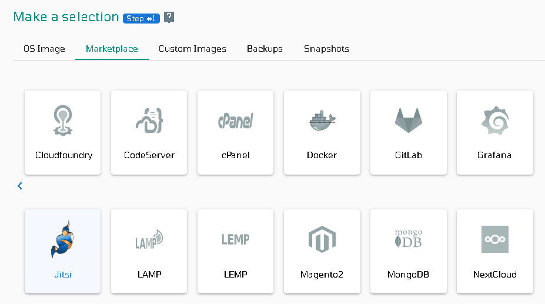This screenshot has height=304, width=545.
Task: Click the NextCloud card label
Action: pos(495,275)
